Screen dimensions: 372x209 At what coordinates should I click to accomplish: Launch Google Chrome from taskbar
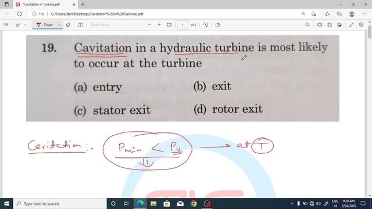(194, 204)
